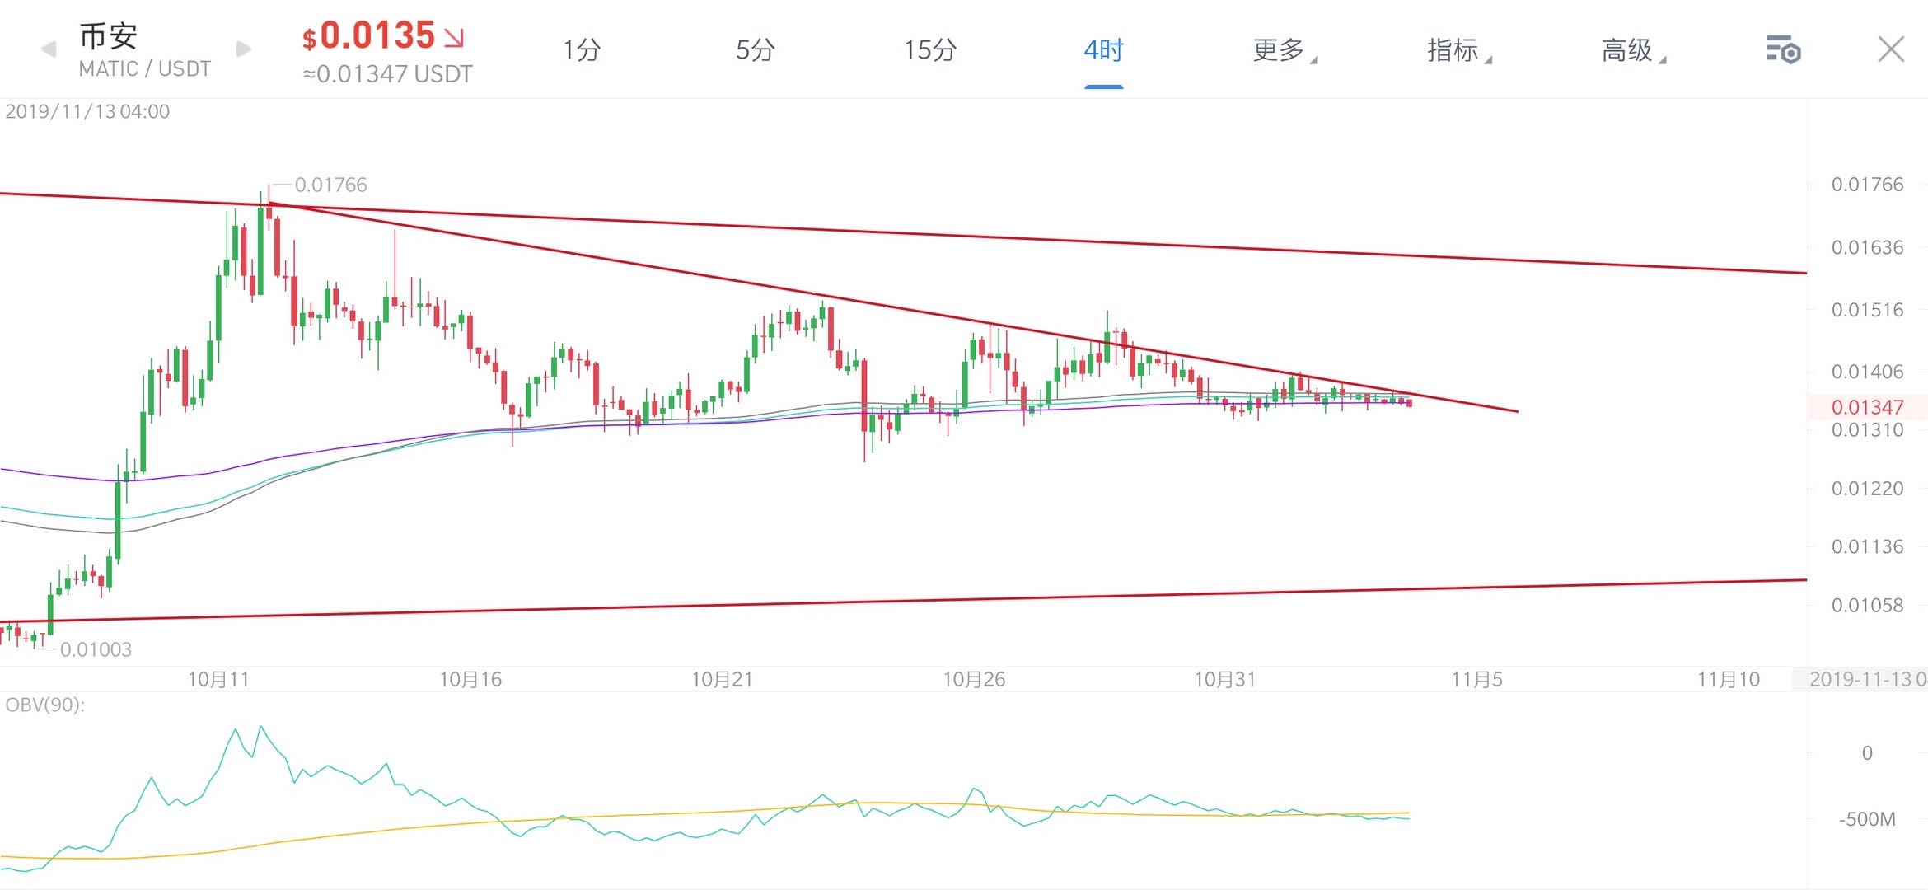Click the ≈0.01347 USDT conversion text

387,74
